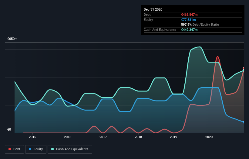The image size is (249, 159).
Task: Click the Debt label in tooltip
Action: [x=147, y=15]
